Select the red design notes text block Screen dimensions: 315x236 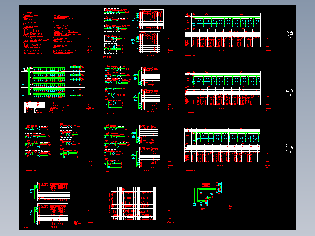[x=52, y=33]
